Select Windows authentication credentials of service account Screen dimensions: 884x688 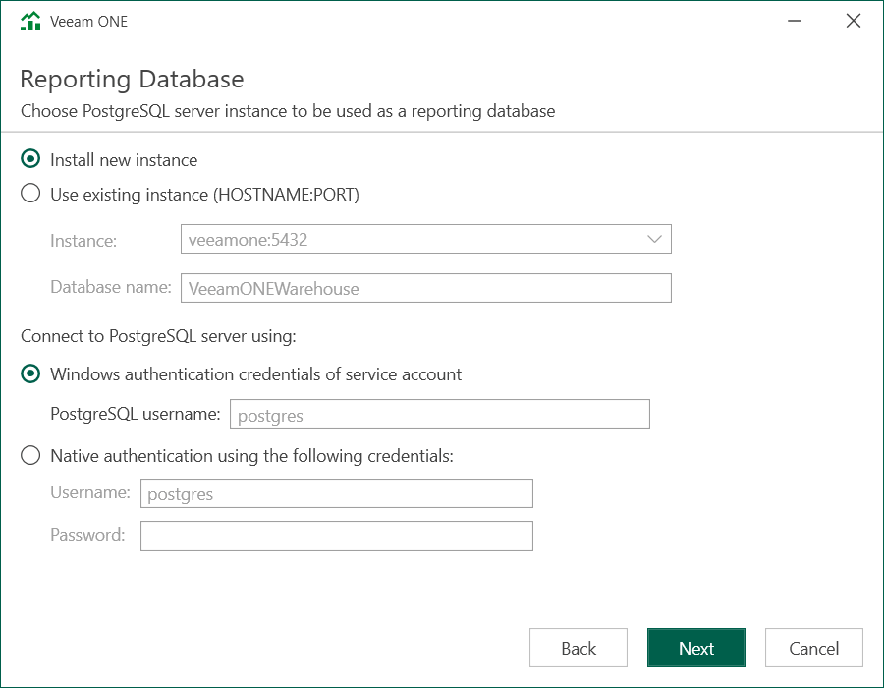pyautogui.click(x=31, y=374)
